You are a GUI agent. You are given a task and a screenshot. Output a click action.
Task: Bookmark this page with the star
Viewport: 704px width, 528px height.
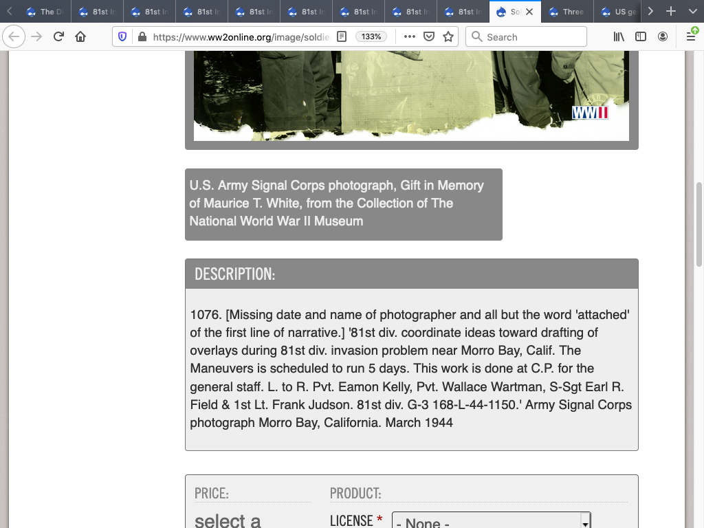click(448, 37)
